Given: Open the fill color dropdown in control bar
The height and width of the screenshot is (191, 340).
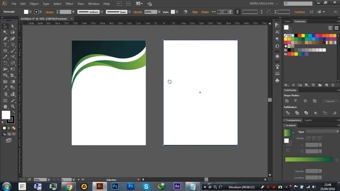Looking at the screenshot, I should click(30, 12).
